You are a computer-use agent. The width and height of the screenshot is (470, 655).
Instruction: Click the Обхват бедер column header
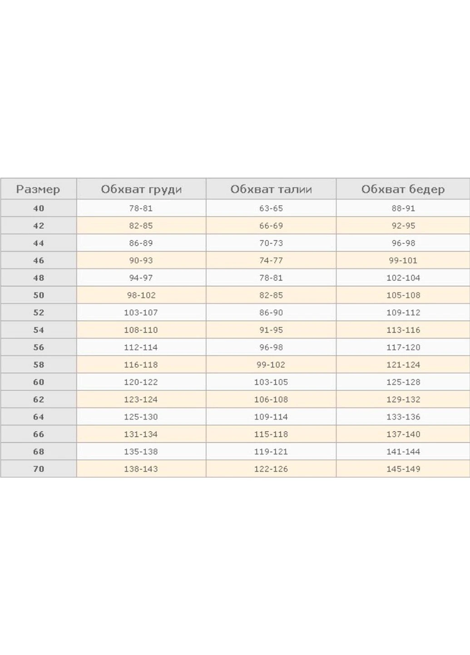point(403,189)
